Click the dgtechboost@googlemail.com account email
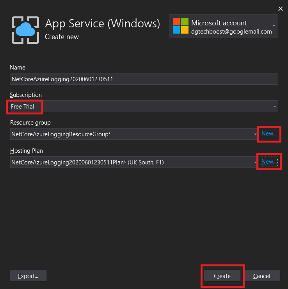The image size is (288, 289). point(231,32)
